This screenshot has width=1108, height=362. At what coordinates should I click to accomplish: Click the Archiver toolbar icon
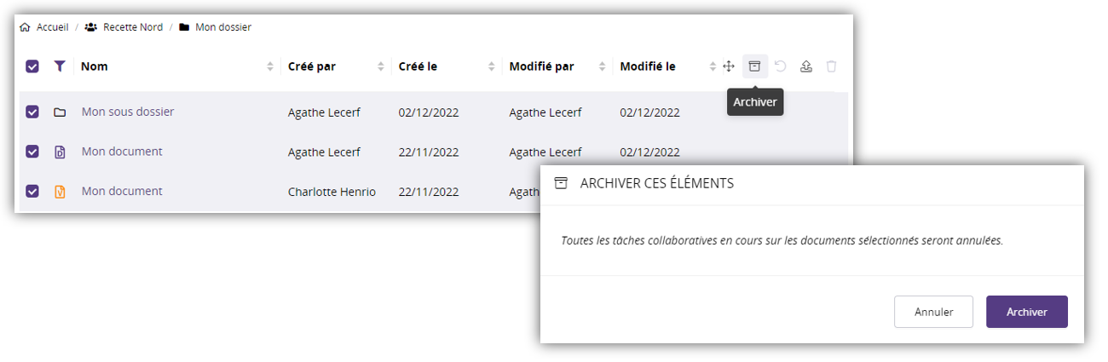click(x=754, y=66)
